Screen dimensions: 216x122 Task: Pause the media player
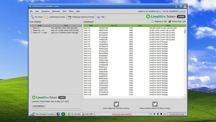point(158,114)
